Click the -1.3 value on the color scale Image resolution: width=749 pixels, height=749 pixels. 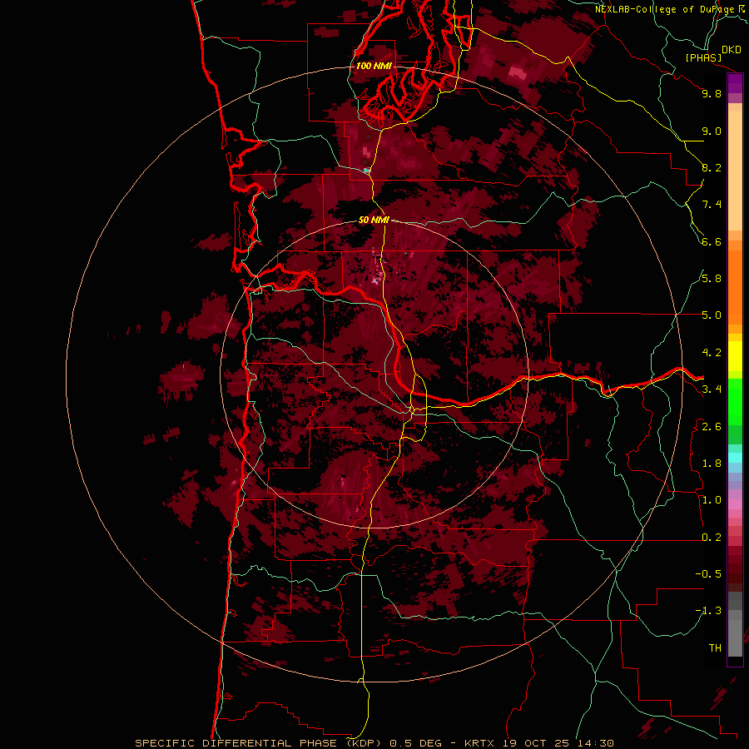708,611
